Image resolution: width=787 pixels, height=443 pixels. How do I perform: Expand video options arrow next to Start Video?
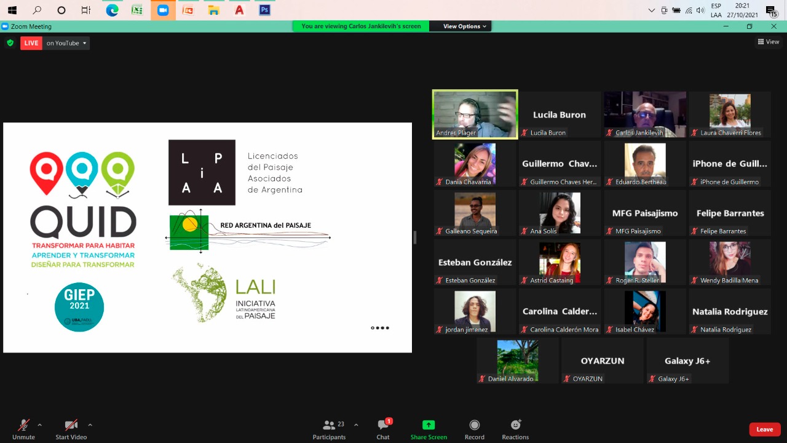(90, 425)
